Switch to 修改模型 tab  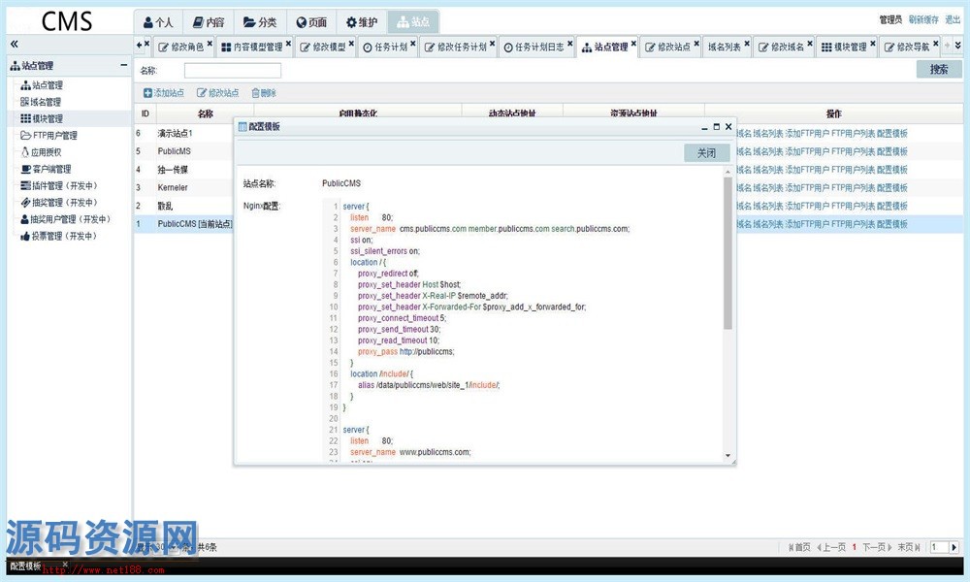point(323,47)
